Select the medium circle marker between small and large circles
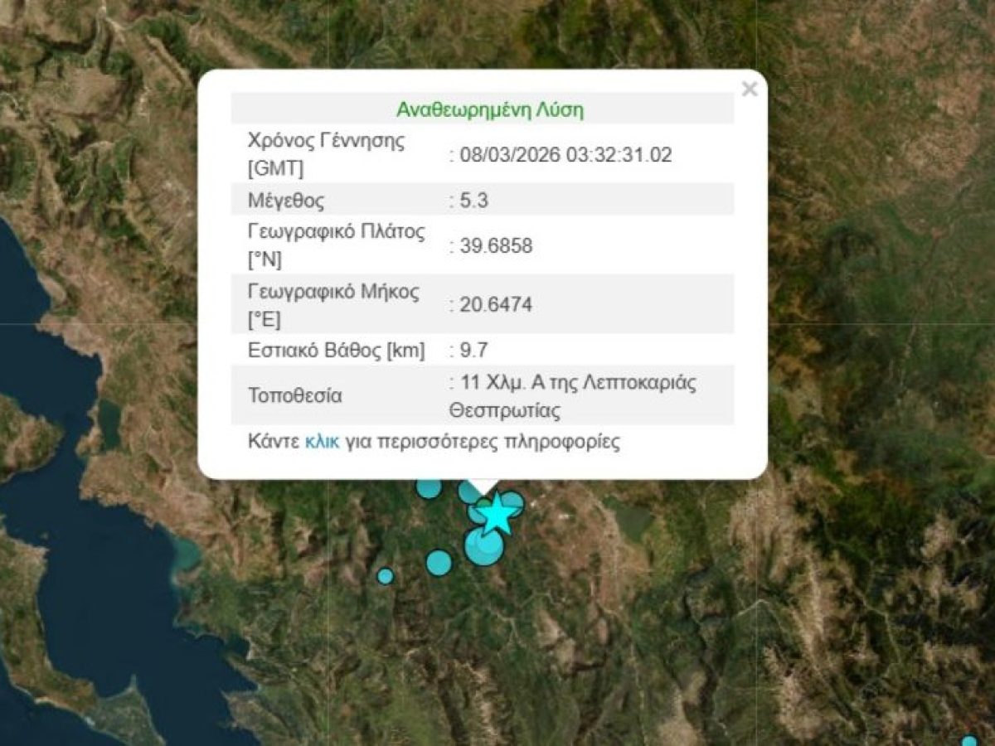995x746 pixels. pos(439,563)
